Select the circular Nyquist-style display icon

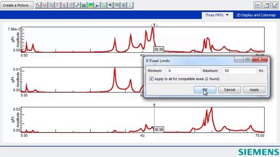pos(64,5)
